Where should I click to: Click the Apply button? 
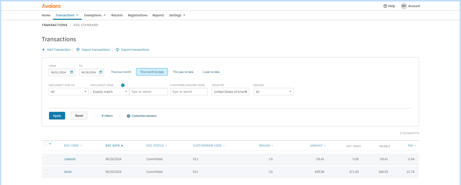pos(57,116)
